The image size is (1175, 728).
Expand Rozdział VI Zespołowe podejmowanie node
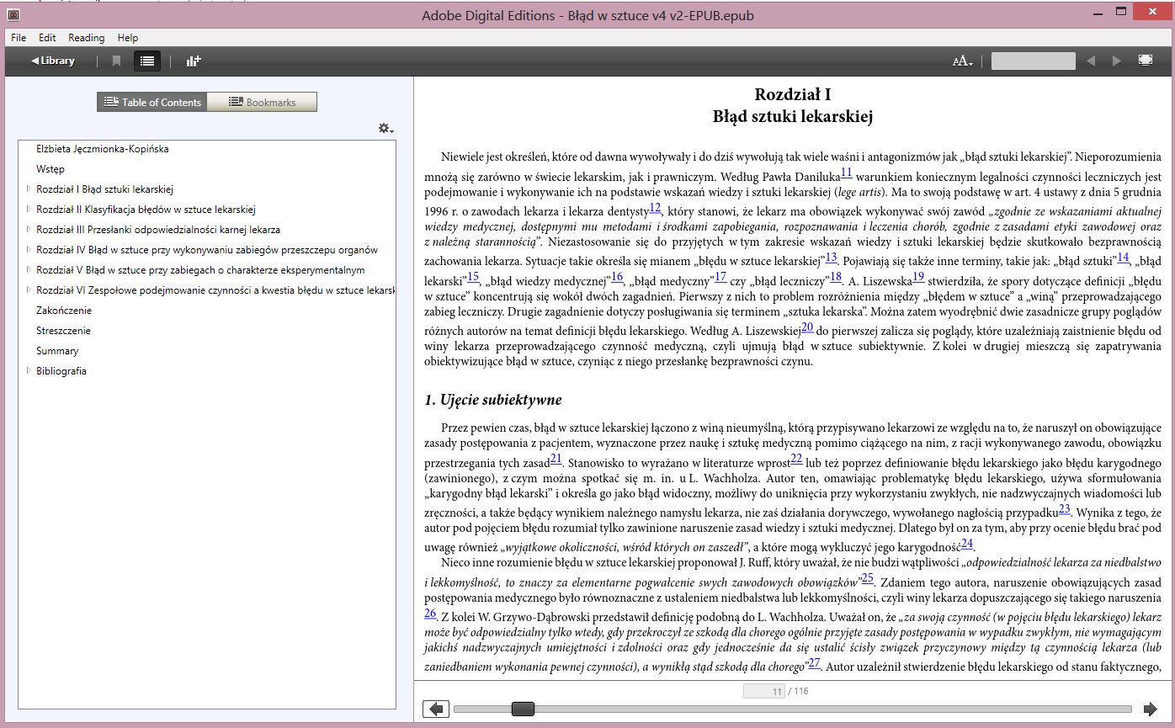29,290
